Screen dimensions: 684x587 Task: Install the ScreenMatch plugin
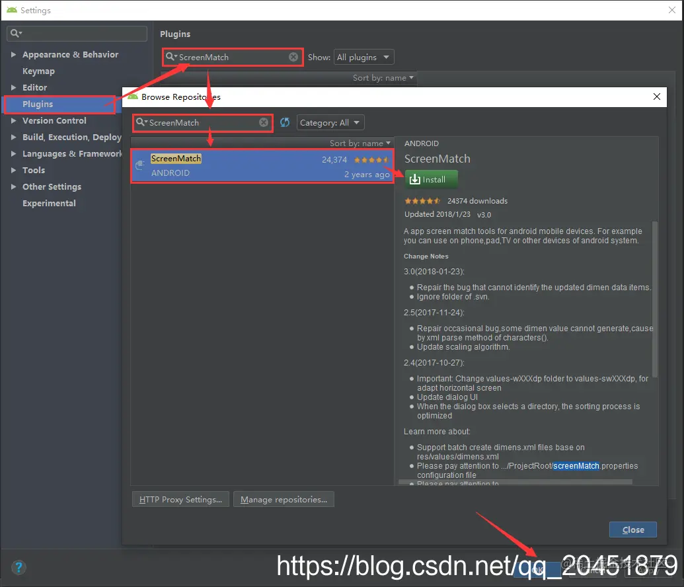pos(431,179)
